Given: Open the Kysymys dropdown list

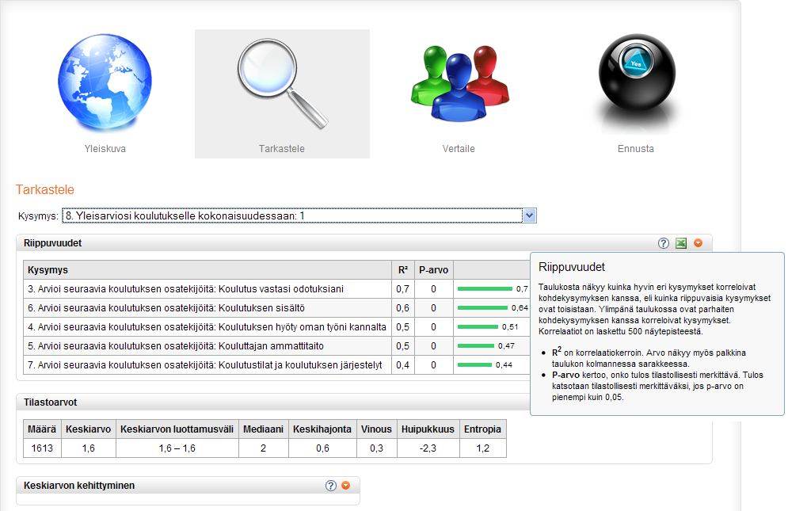Looking at the screenshot, I should pos(299,215).
